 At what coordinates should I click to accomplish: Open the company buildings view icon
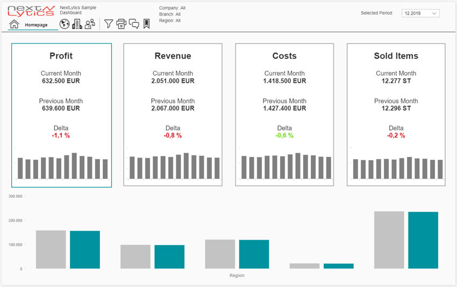click(x=77, y=24)
